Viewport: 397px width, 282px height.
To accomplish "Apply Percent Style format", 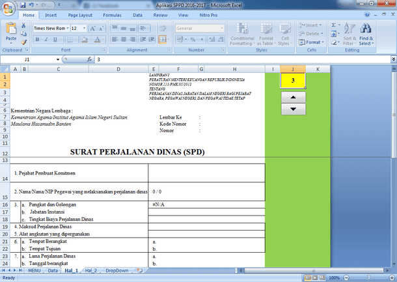I will [x=193, y=40].
